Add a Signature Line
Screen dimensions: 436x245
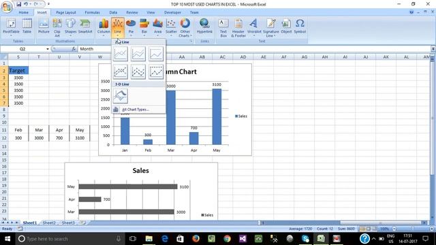[270, 27]
